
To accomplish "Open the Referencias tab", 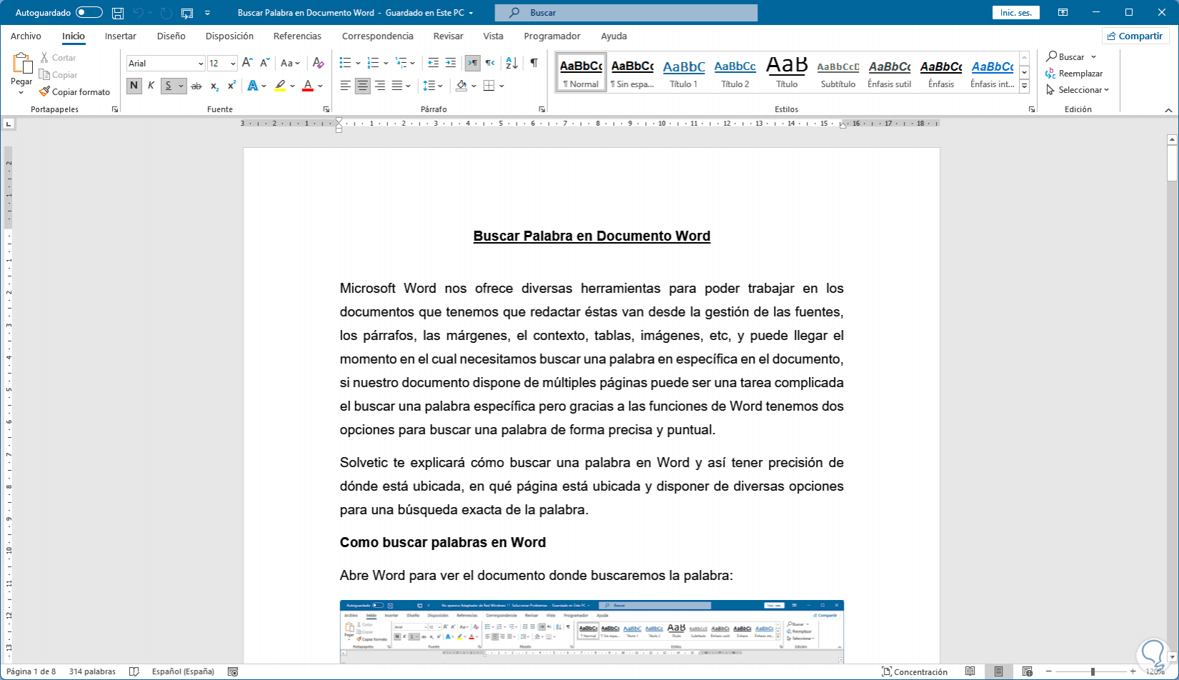I will tap(297, 36).
